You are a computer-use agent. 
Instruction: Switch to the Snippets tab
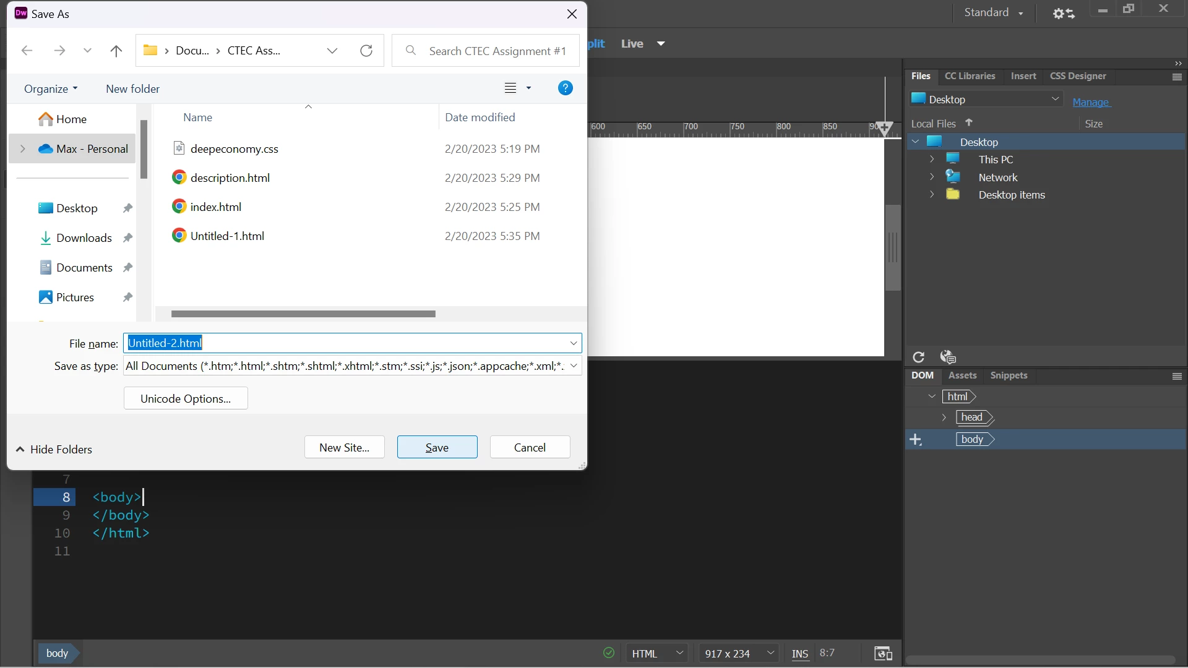click(x=1008, y=375)
